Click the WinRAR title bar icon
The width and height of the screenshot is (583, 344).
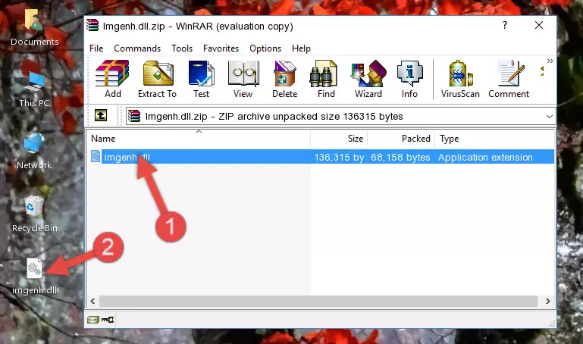92,26
